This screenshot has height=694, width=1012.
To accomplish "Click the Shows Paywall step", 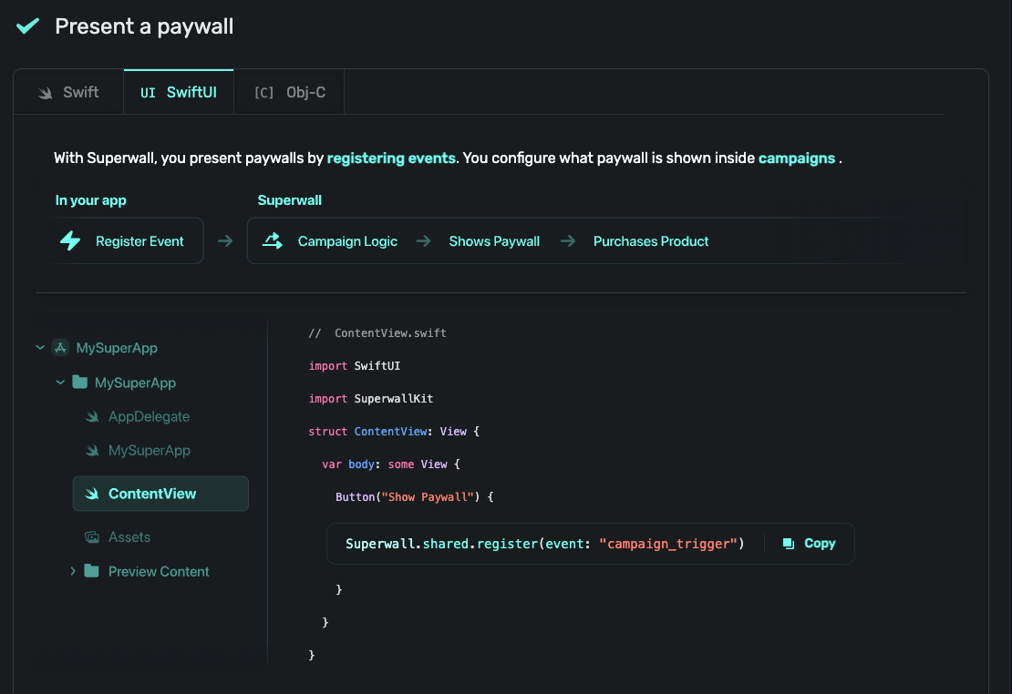I will [x=494, y=241].
